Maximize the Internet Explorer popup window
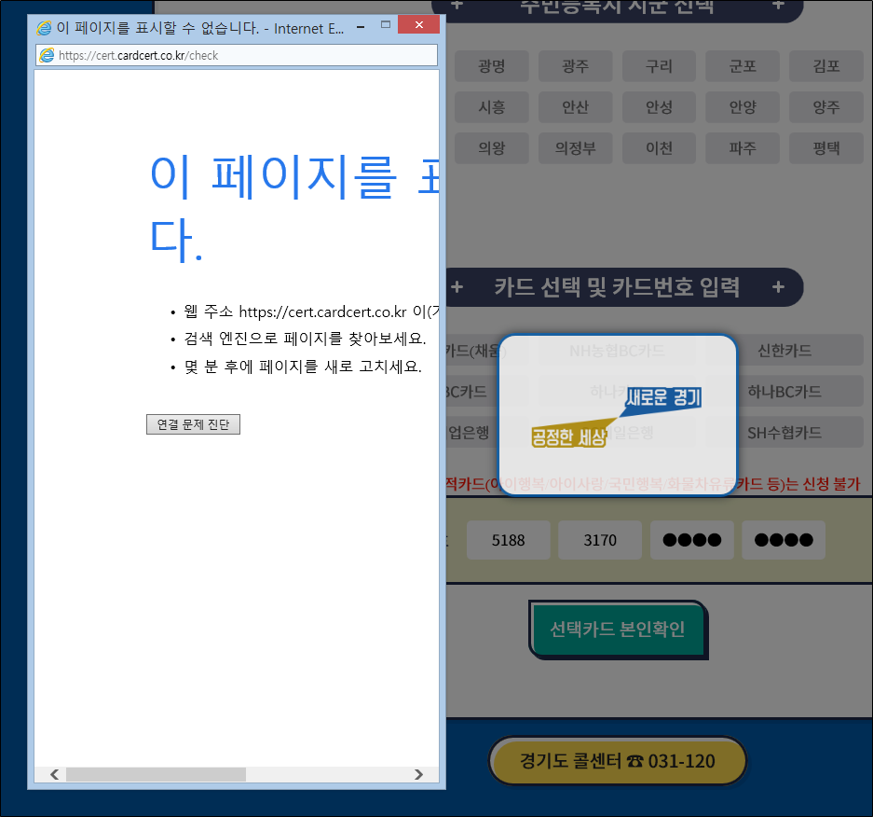Image resolution: width=873 pixels, height=817 pixels. click(386, 25)
